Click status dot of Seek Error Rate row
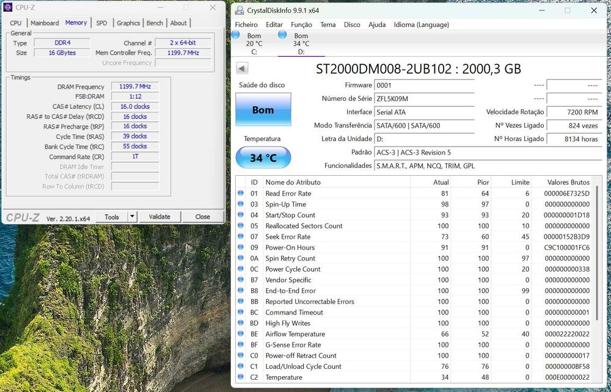 (x=240, y=236)
